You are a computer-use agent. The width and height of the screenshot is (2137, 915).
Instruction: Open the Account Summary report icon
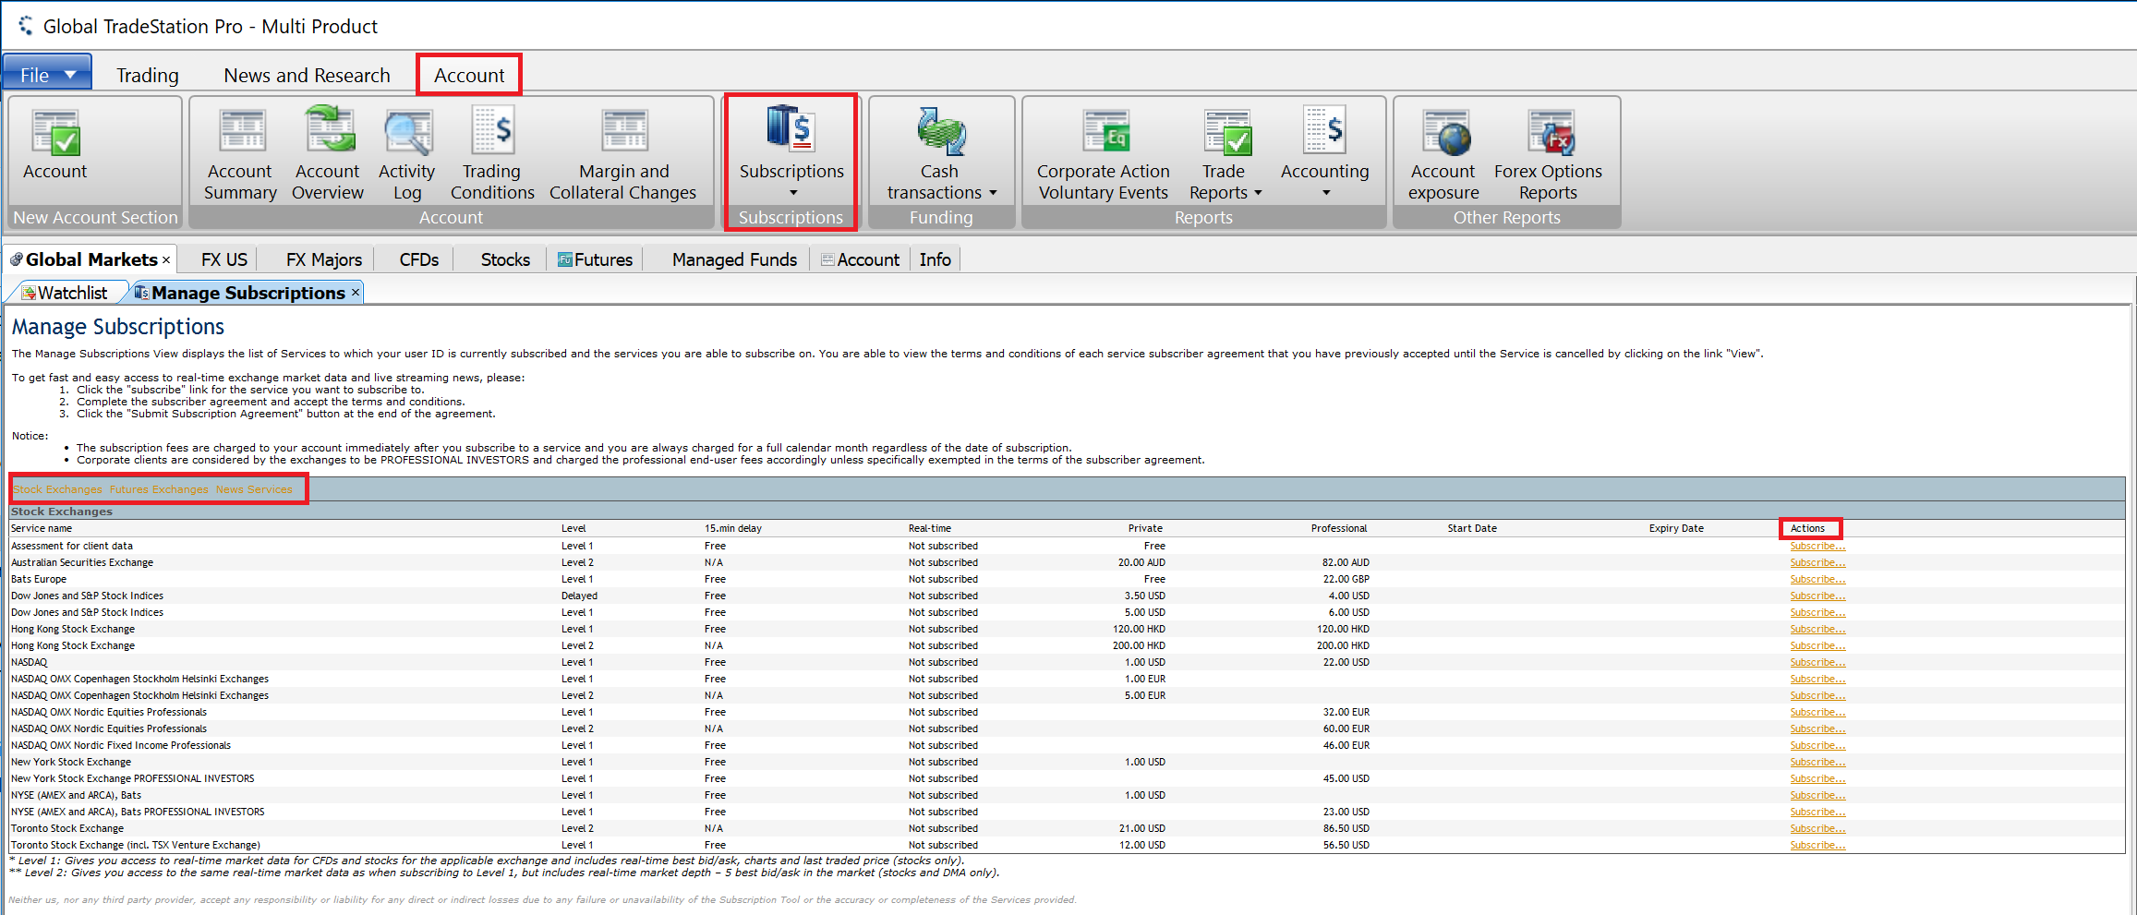click(241, 130)
